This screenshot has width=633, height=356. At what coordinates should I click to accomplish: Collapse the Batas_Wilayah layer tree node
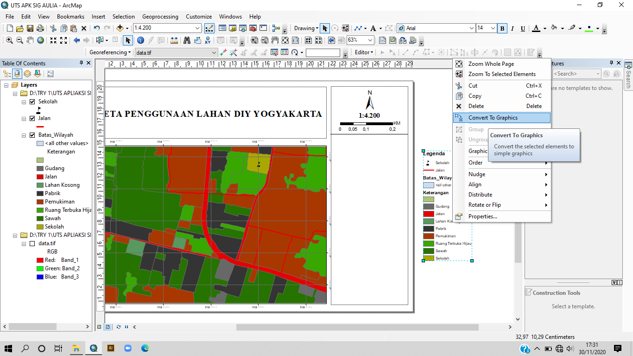point(24,135)
